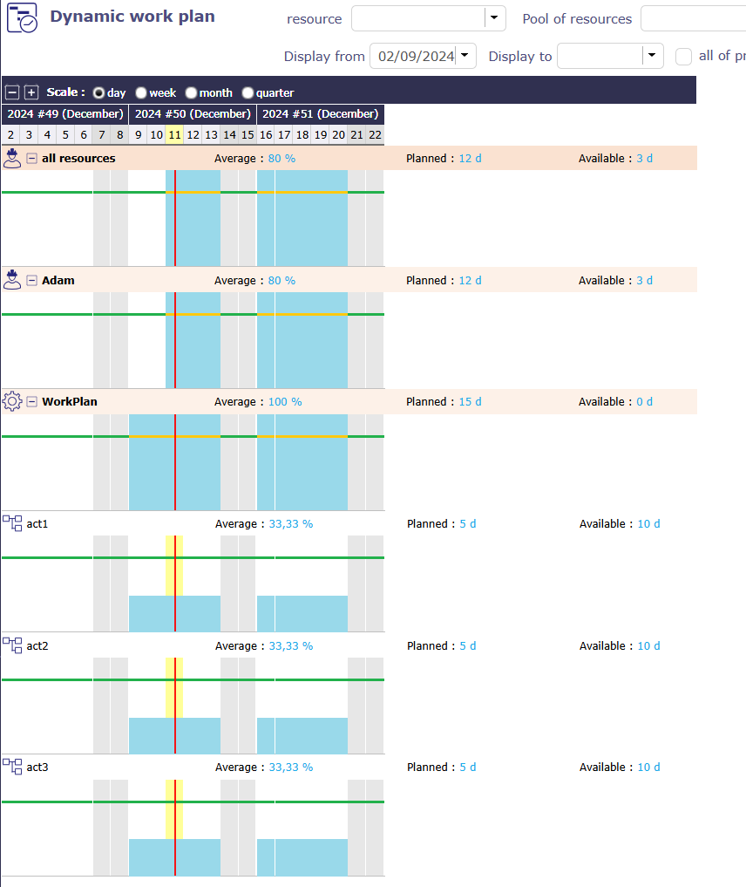The image size is (746, 887).
Task: Click the activity icon next to act2
Action: point(12,645)
